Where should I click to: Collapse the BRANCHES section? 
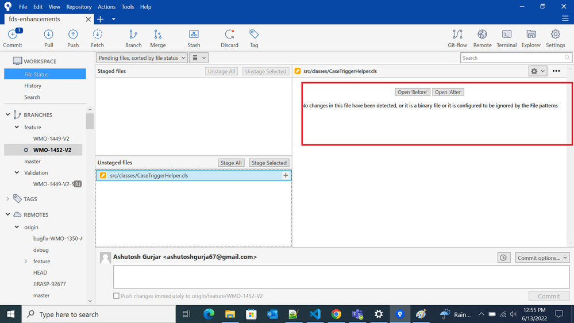click(x=7, y=114)
